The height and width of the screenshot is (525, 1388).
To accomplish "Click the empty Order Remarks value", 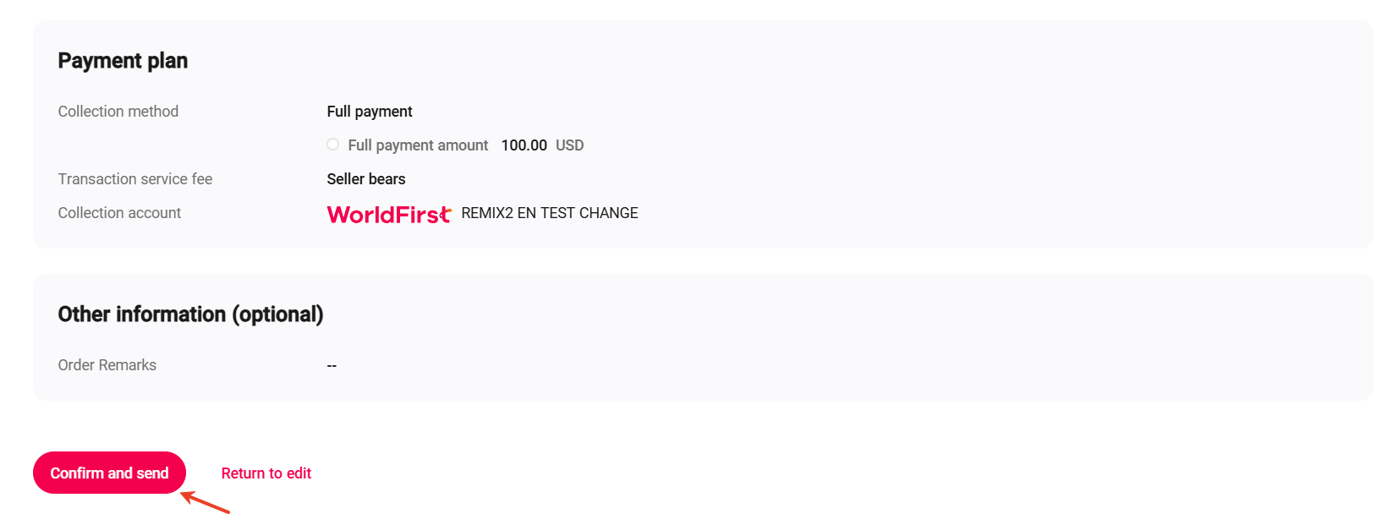I will (332, 364).
